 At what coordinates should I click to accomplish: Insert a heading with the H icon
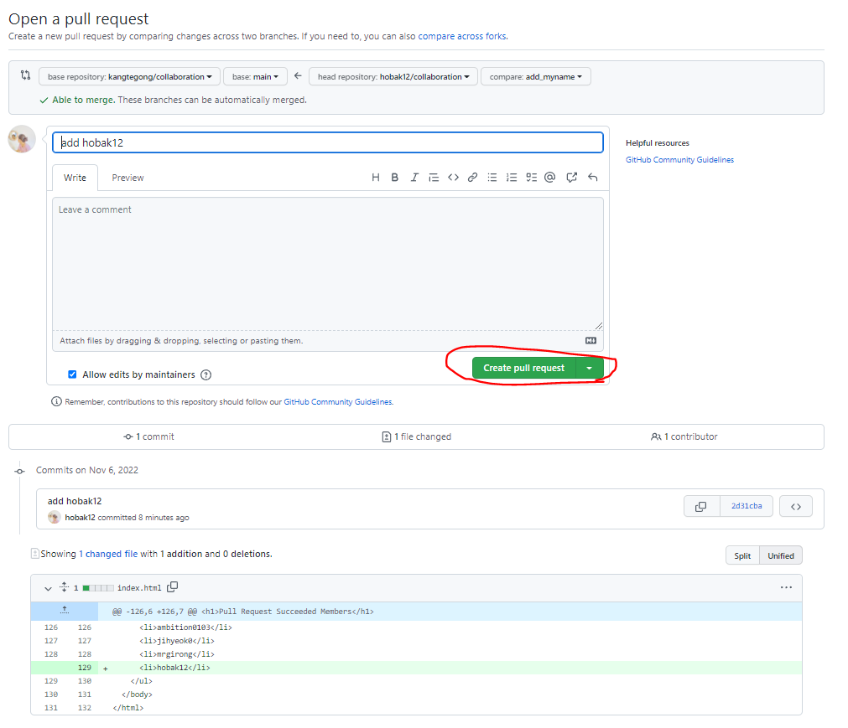coord(375,178)
